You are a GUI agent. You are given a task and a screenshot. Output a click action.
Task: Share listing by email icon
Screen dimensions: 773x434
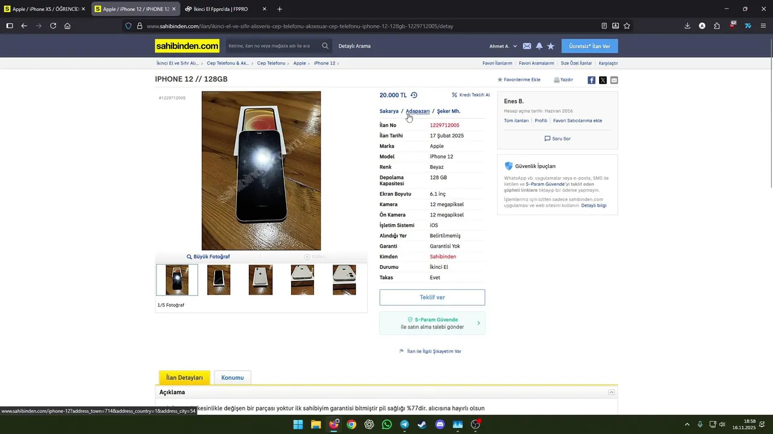coord(614,80)
